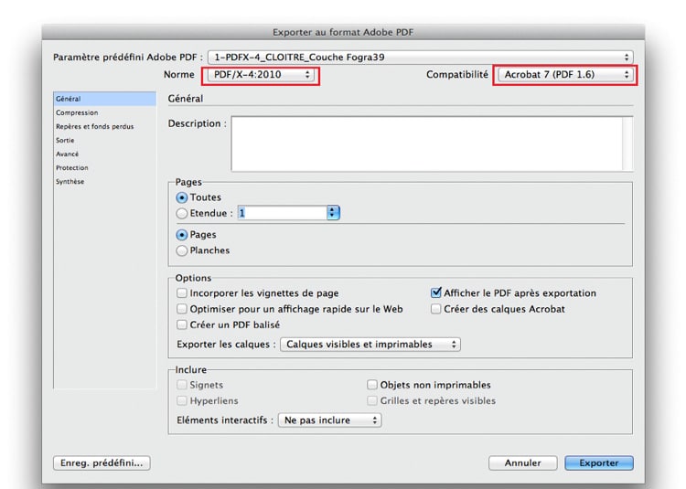Check Objets non imprimables
The height and width of the screenshot is (489, 686).
pyautogui.click(x=372, y=385)
